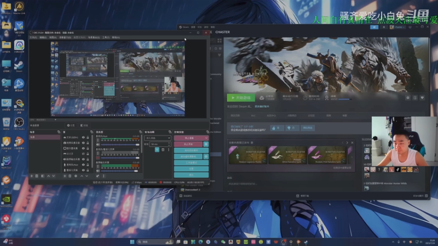Toggle lock on 音频输出采集 source
This screenshot has height=246, width=438.
click(x=88, y=159)
